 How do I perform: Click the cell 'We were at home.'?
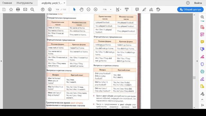(x=79, y=28)
